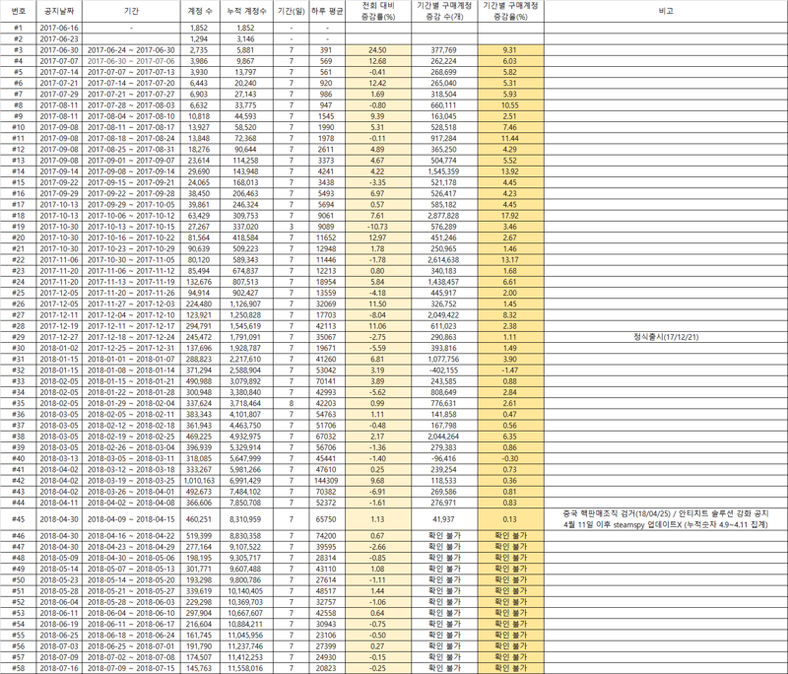Click the account count "371,294"
This screenshot has height=674, width=788.
[x=200, y=371]
